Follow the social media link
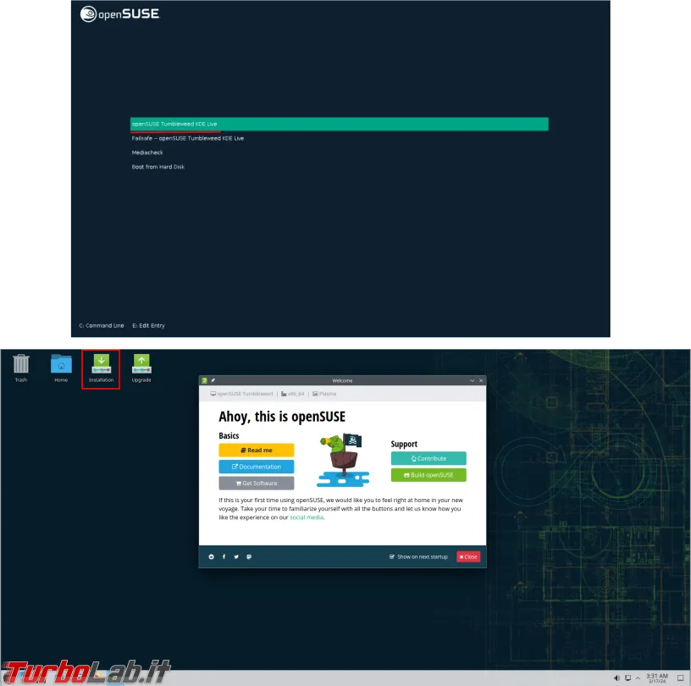The image size is (691, 686). coord(307,517)
